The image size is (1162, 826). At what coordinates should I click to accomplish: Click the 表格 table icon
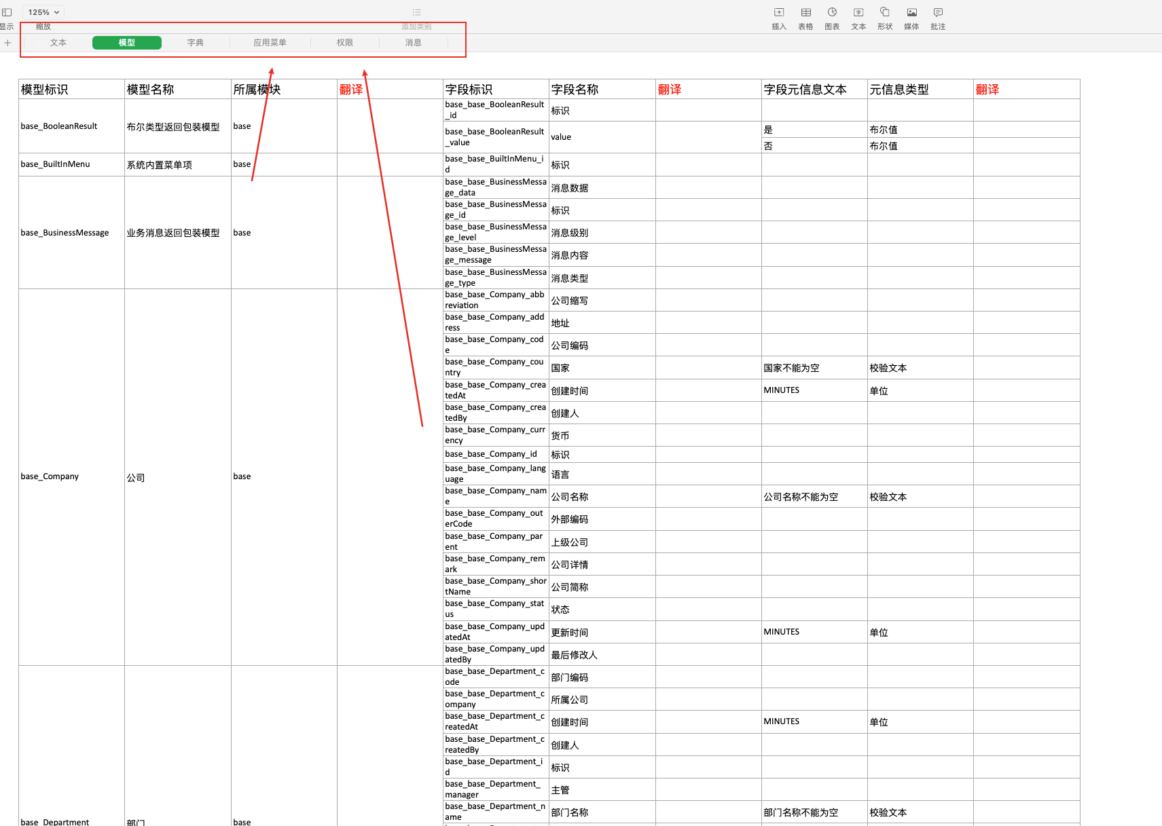[x=805, y=12]
